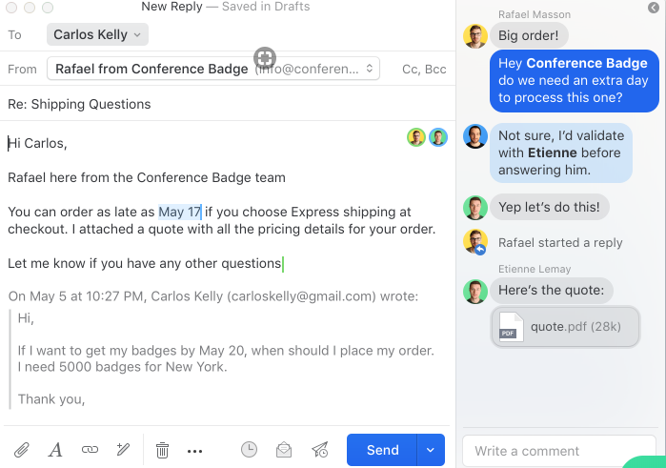Click the send later paper plane icon
The height and width of the screenshot is (468, 666).
pos(320,450)
